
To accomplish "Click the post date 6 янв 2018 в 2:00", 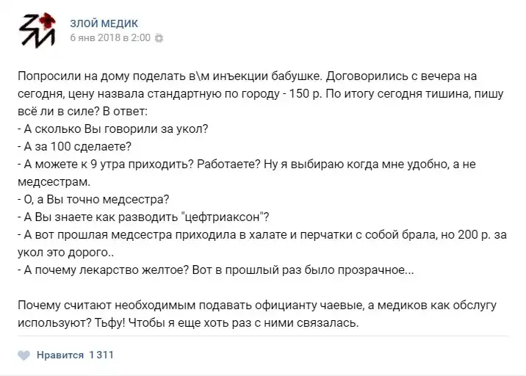I will coord(110,37).
